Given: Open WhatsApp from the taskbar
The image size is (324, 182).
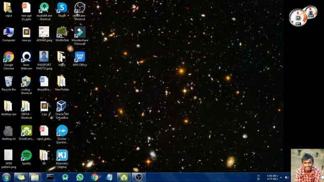Looking at the screenshot, I should point(80,177).
